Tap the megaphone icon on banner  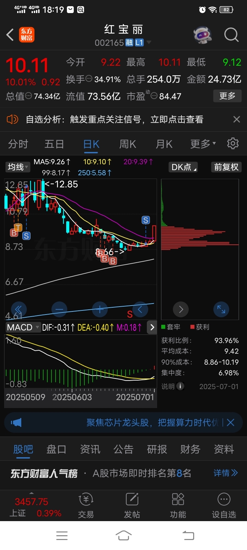(16, 422)
